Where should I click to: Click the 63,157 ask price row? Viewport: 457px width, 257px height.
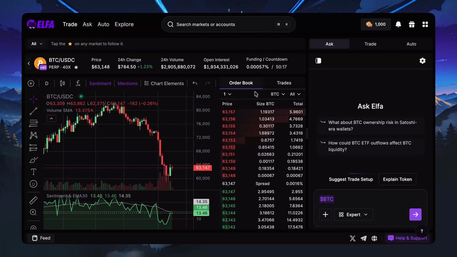[262, 112]
